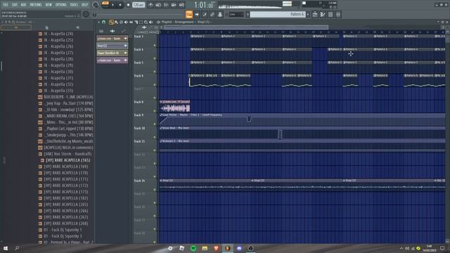
Task: Open Spotify from the taskbar
Action: 193,248
